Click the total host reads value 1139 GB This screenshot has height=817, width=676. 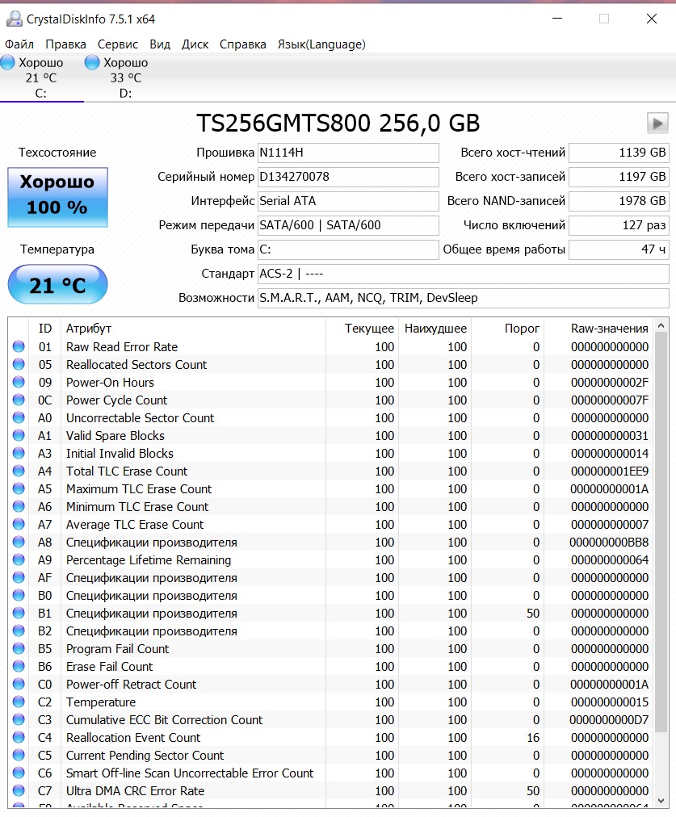point(619,153)
